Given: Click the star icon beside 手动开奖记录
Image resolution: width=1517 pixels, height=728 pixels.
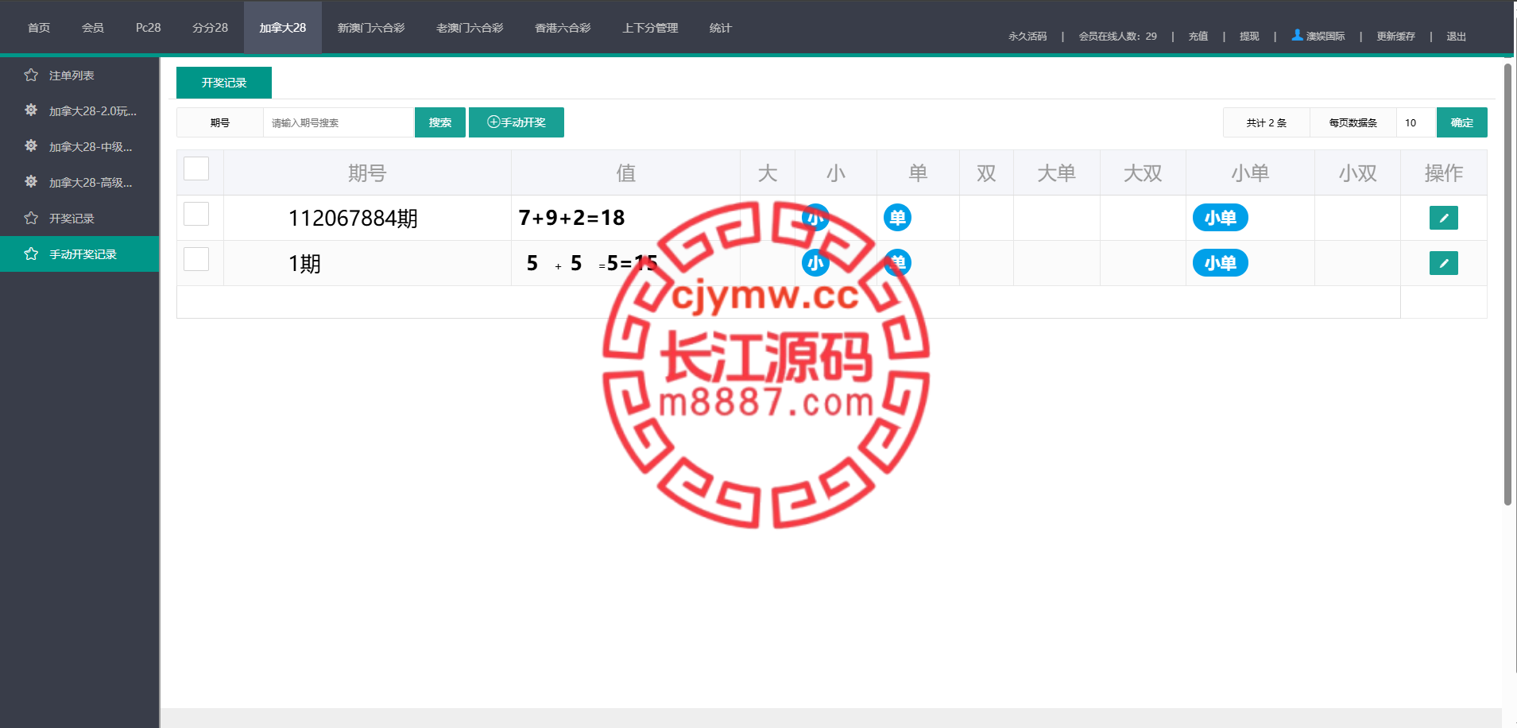Looking at the screenshot, I should pyautogui.click(x=31, y=254).
